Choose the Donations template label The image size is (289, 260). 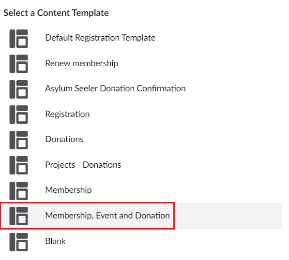click(x=64, y=139)
